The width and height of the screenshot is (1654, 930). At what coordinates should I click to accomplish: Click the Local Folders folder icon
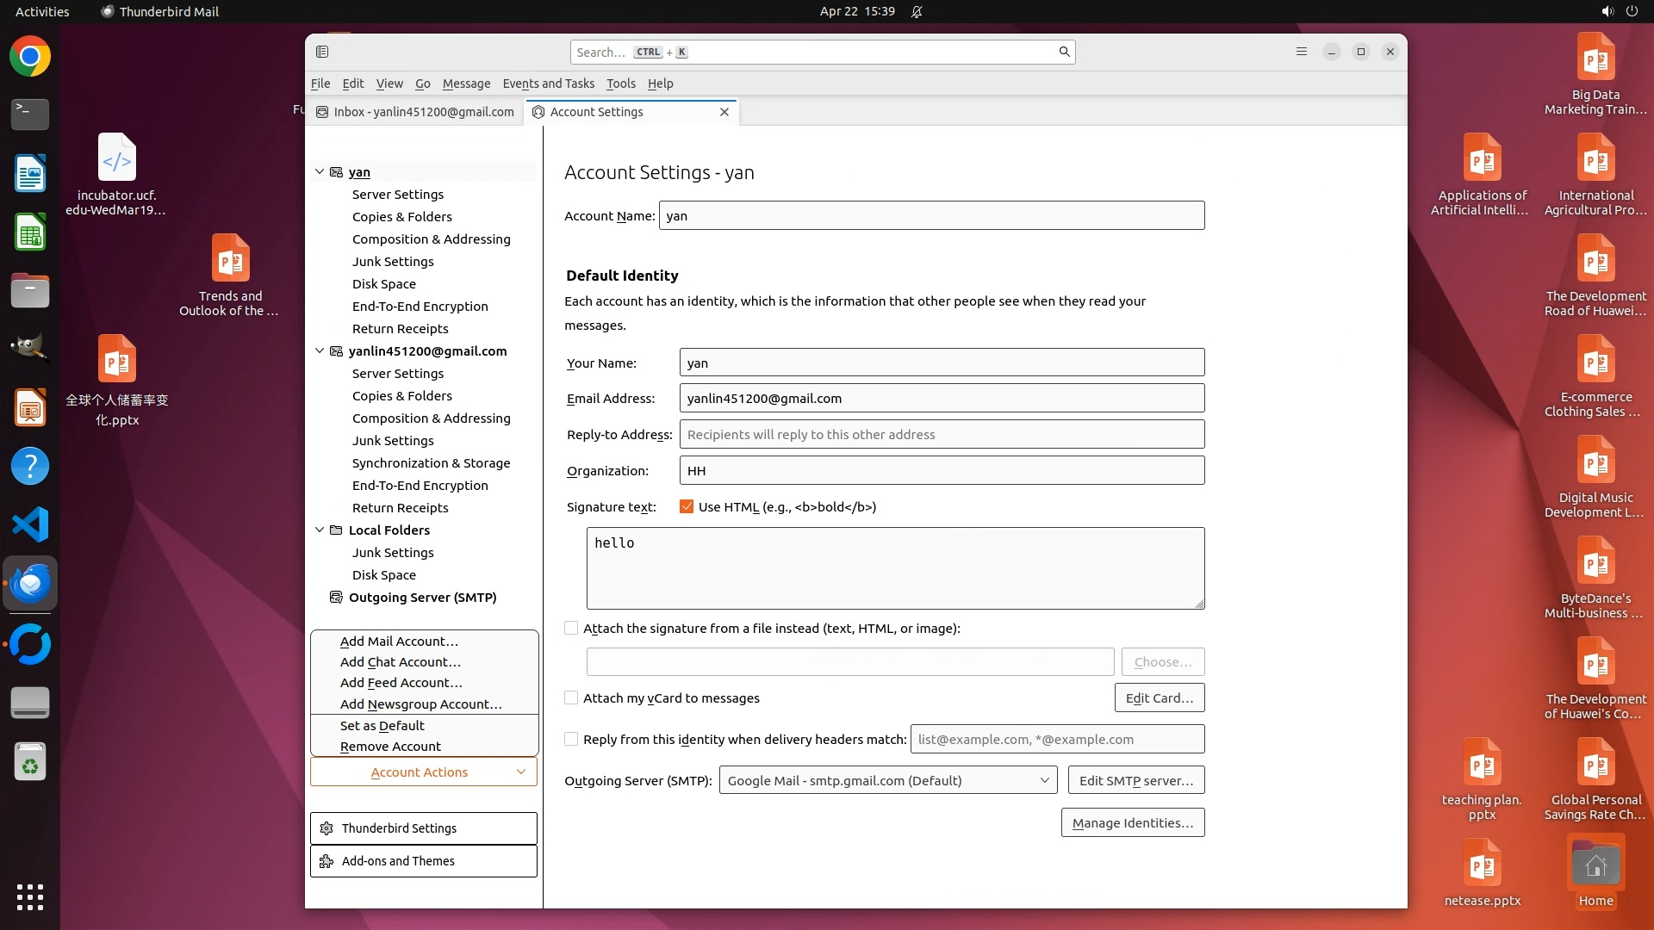coord(337,530)
